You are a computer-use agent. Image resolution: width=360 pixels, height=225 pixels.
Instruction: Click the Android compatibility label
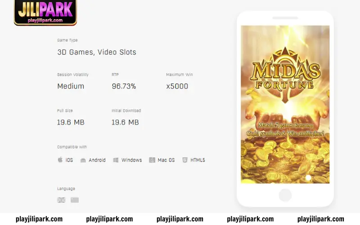[97, 160]
